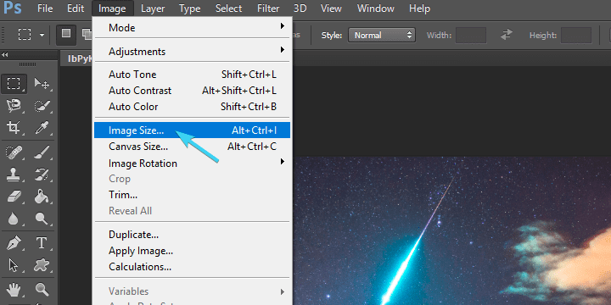Choose Trim... menu entry
Image resolution: width=611 pixels, height=305 pixels.
(x=193, y=195)
